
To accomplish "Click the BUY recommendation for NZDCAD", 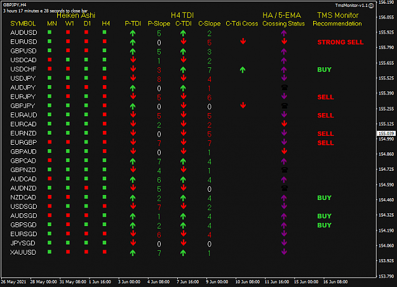I will point(325,198).
